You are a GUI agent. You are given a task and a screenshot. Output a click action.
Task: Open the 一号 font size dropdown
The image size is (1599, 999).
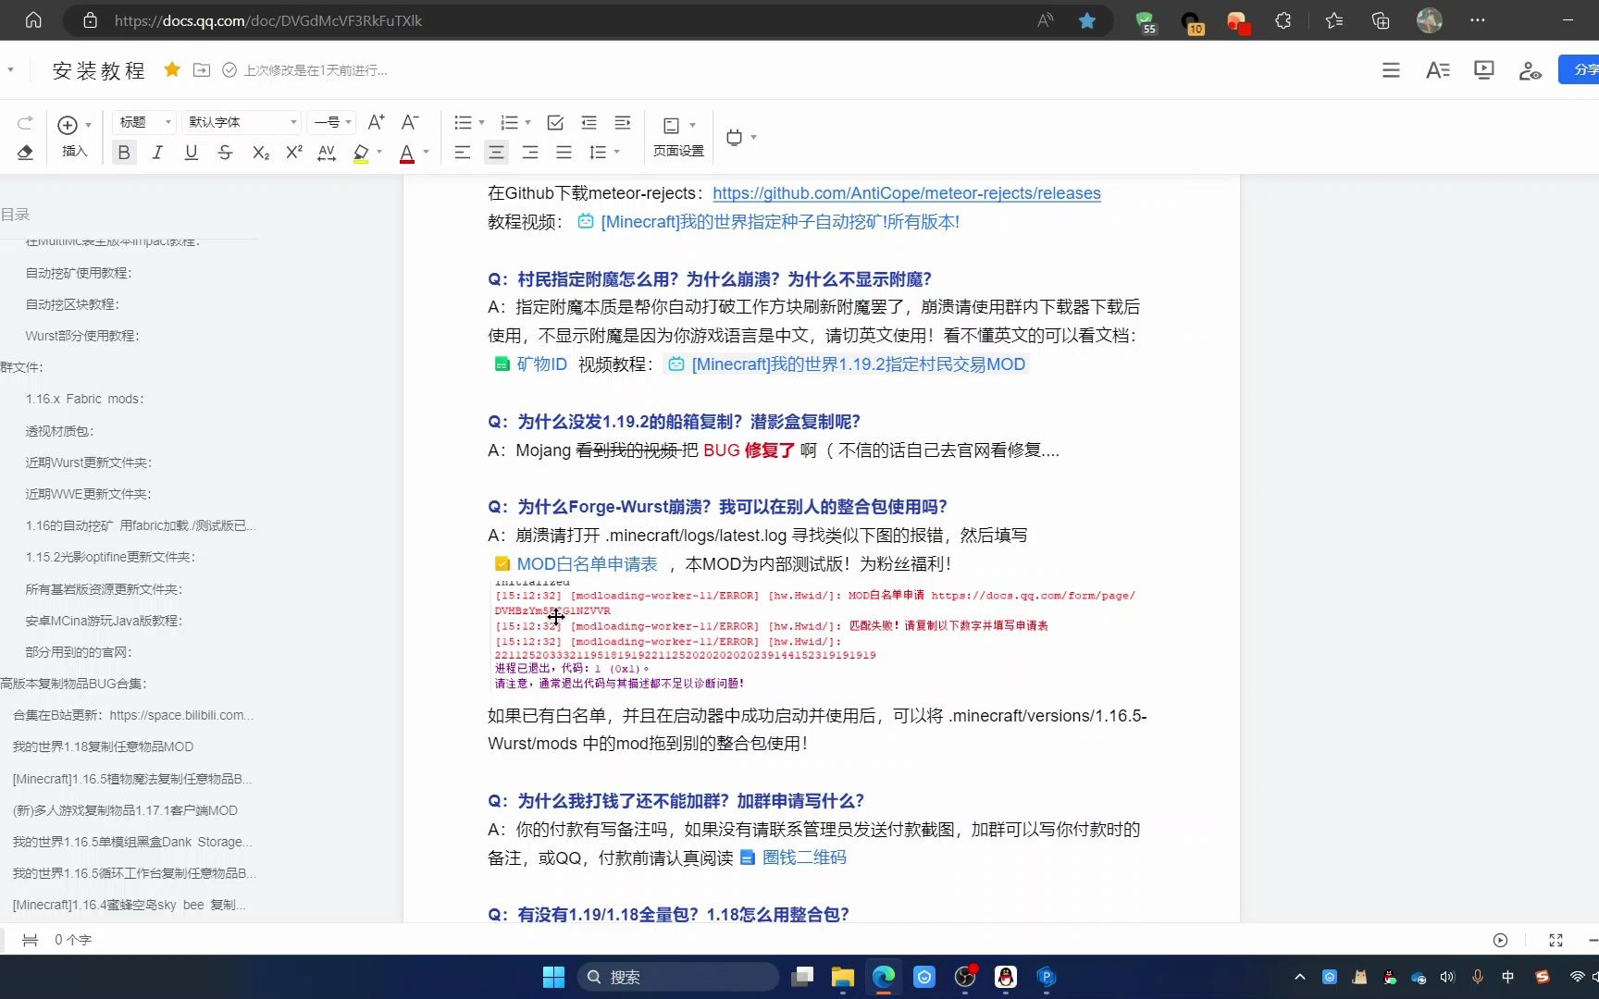(x=331, y=121)
